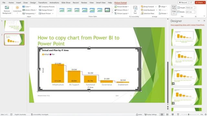The image size is (207, 116).
Task: Open the Selection Pane
Action: click(x=147, y=14)
